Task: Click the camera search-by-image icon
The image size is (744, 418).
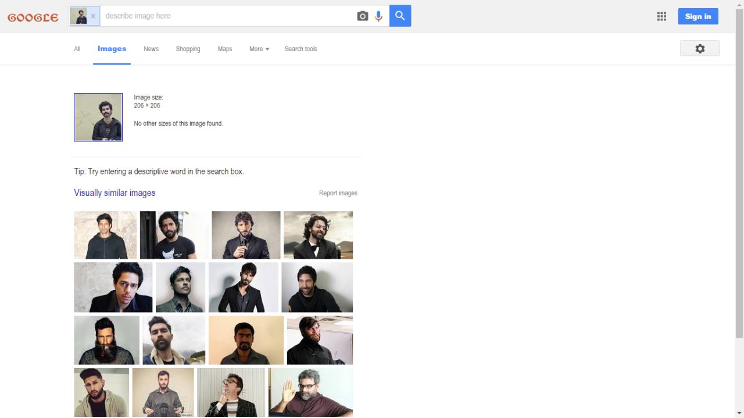Action: (362, 16)
